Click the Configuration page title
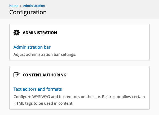The image size is (159, 115). point(28,12)
